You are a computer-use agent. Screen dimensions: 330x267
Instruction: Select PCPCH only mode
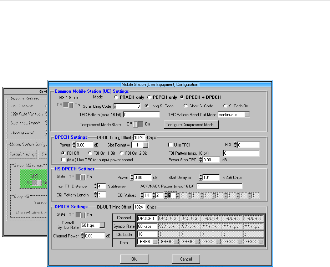click(149, 97)
